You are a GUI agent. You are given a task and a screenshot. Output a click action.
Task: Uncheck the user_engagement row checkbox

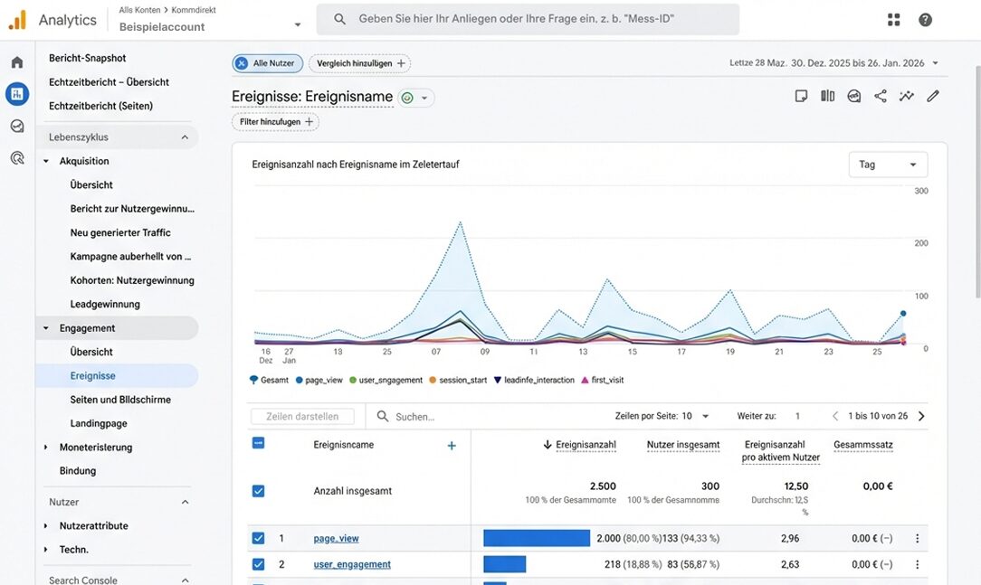pos(258,564)
